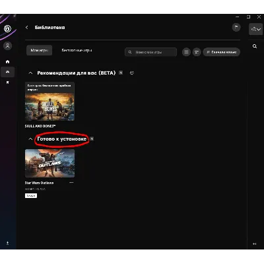Switch to the free games tab
The height and width of the screenshot is (264, 264).
tap(77, 50)
